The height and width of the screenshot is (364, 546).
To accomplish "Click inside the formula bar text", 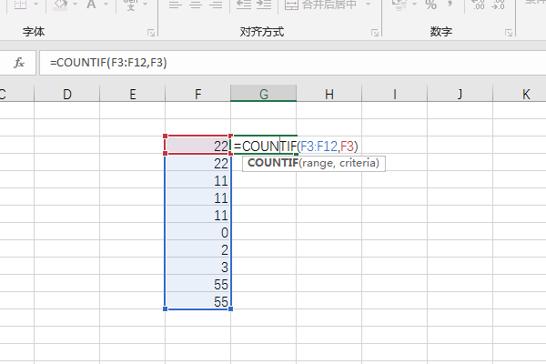I will (108, 63).
